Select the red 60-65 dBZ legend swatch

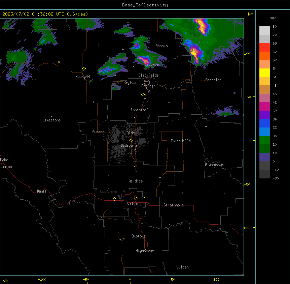click(x=264, y=47)
